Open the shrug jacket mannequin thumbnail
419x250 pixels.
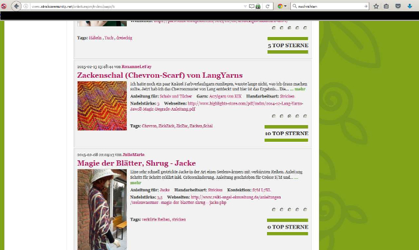pyautogui.click(x=102, y=210)
